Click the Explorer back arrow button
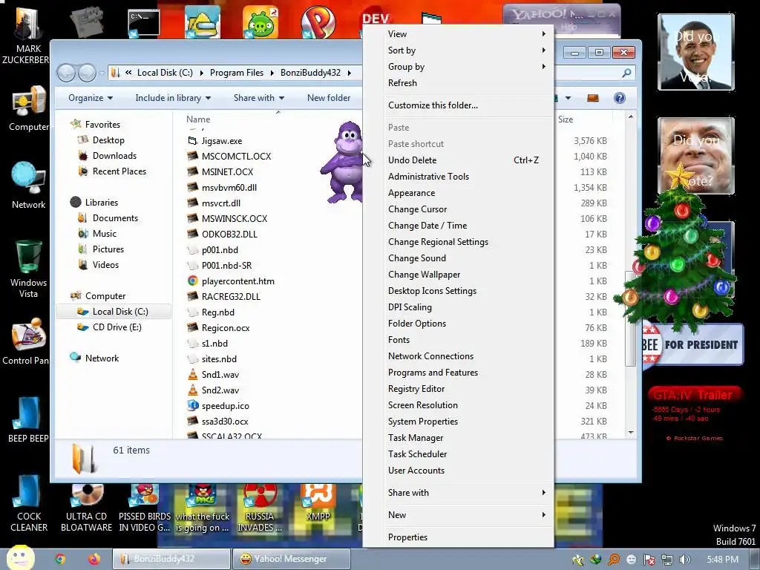760x570 pixels. [66, 73]
